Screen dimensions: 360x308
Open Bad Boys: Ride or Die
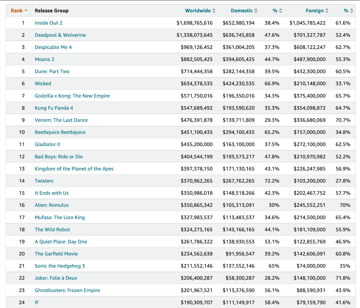pyautogui.click(x=58, y=157)
